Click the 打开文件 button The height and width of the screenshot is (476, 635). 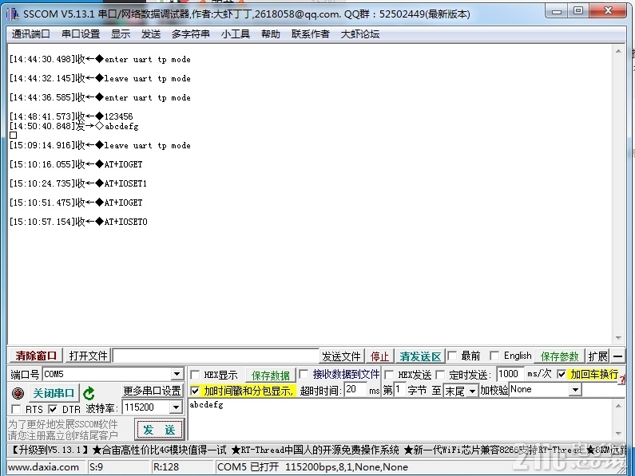[89, 356]
